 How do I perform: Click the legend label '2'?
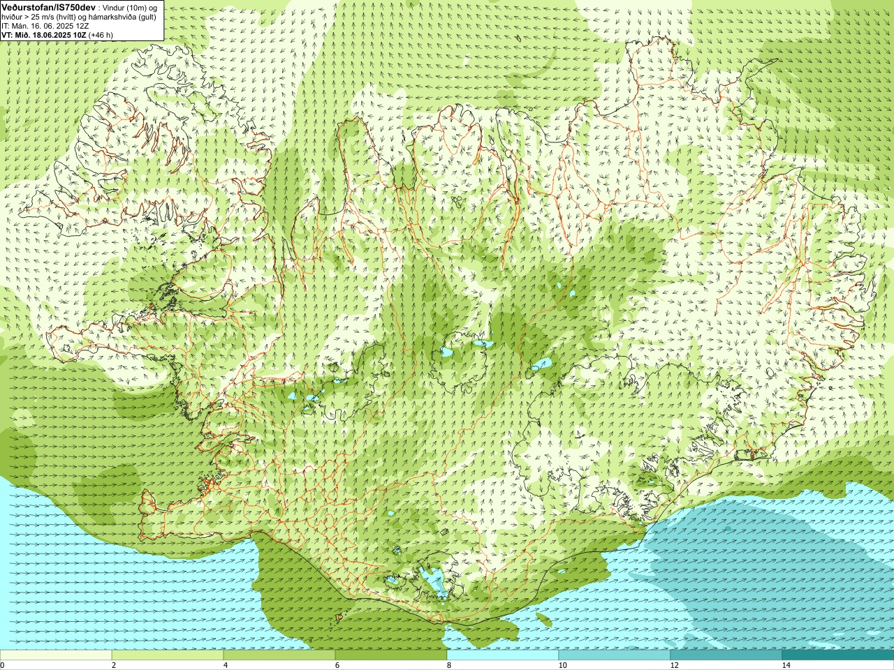point(114,665)
